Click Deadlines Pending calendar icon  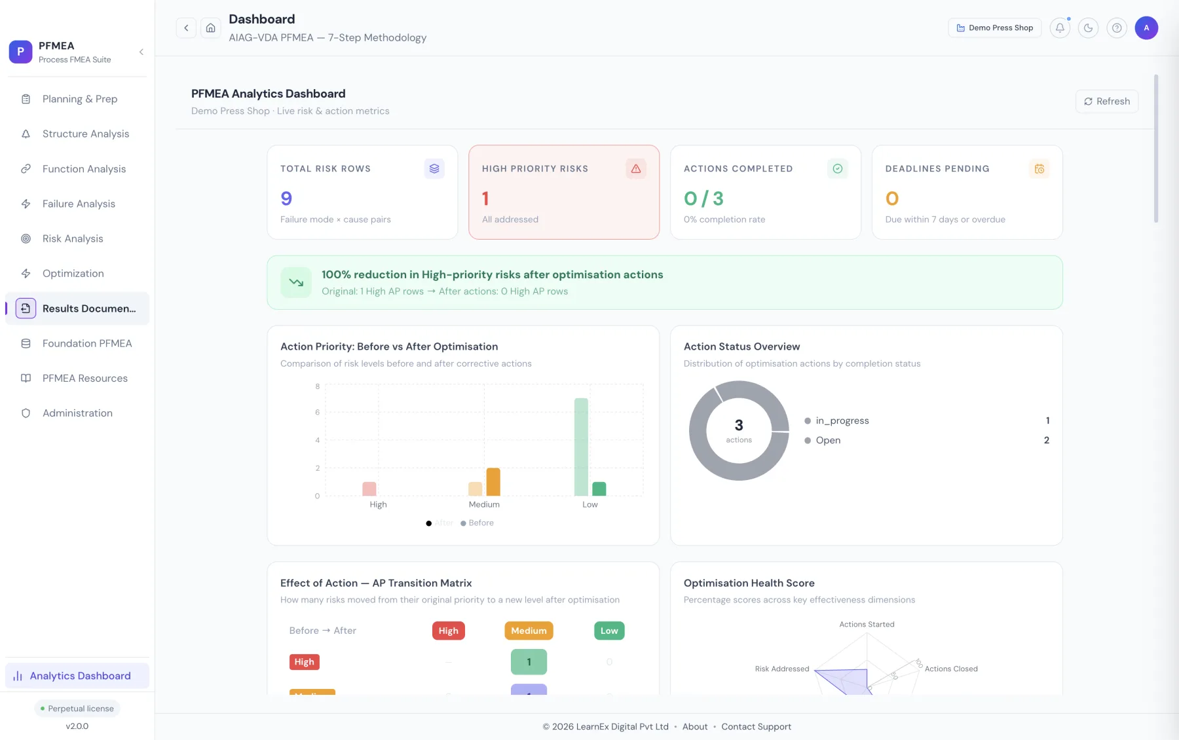coord(1039,169)
